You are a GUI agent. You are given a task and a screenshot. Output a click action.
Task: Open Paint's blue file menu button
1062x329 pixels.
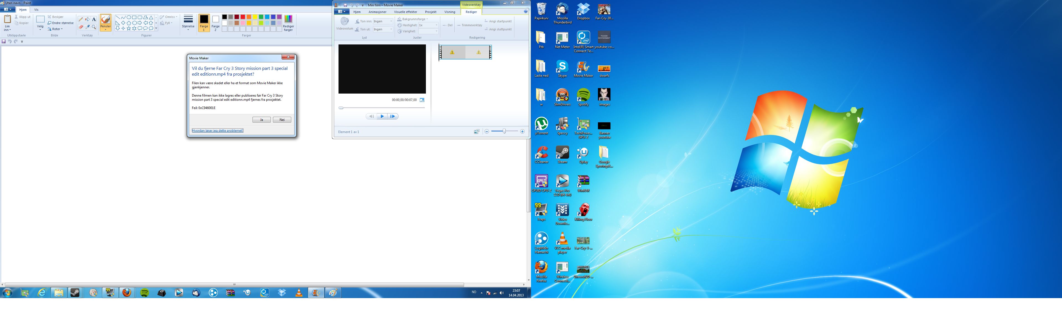[x=7, y=9]
